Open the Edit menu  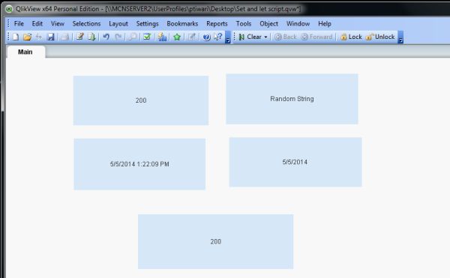[37, 23]
